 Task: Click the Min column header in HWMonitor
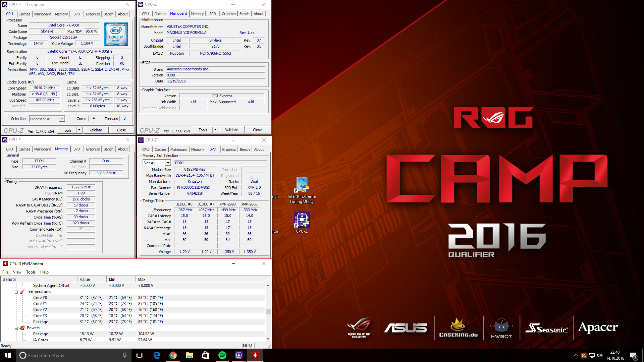(121, 279)
